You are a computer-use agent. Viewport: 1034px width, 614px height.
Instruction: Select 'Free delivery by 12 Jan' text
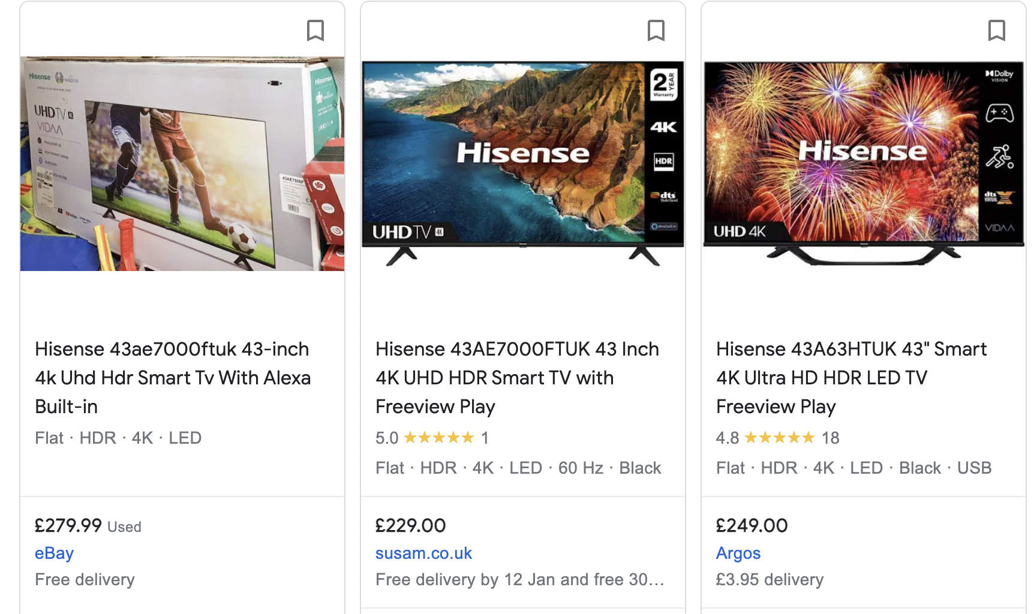pyautogui.click(x=465, y=580)
